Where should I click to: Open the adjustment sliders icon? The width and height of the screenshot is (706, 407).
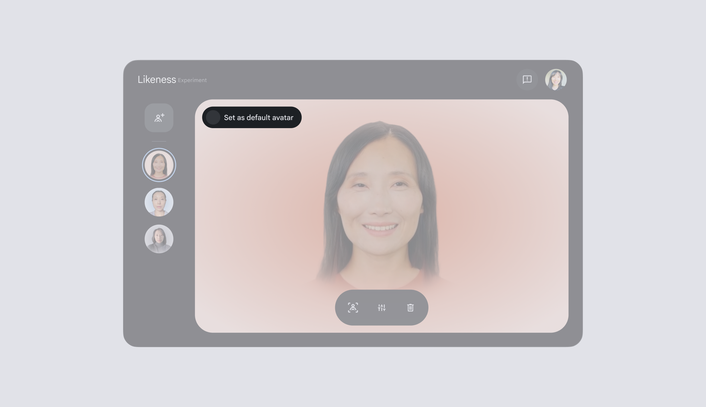(381, 308)
